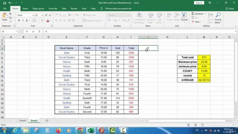Click the Fill Color bucket icon
This screenshot has width=238, height=134.
click(x=42, y=20)
